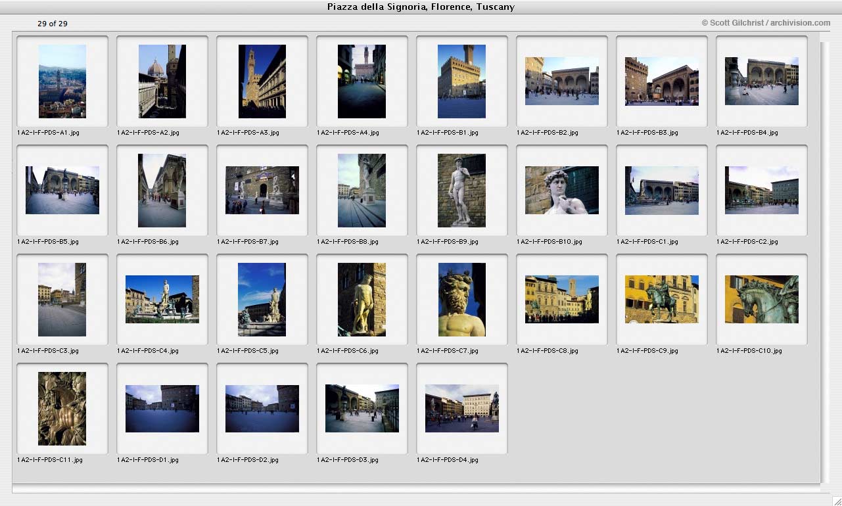The height and width of the screenshot is (506, 842).
Task: Select thumbnail image for PDS-B6
Action: click(x=162, y=191)
